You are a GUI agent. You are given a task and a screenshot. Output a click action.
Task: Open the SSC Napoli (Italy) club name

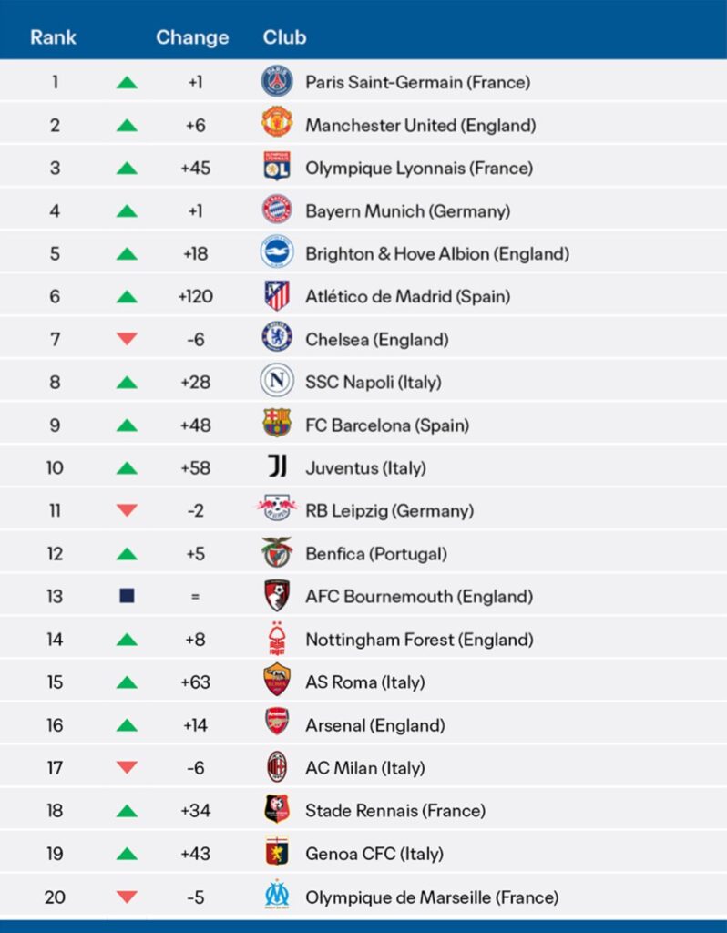tap(373, 382)
